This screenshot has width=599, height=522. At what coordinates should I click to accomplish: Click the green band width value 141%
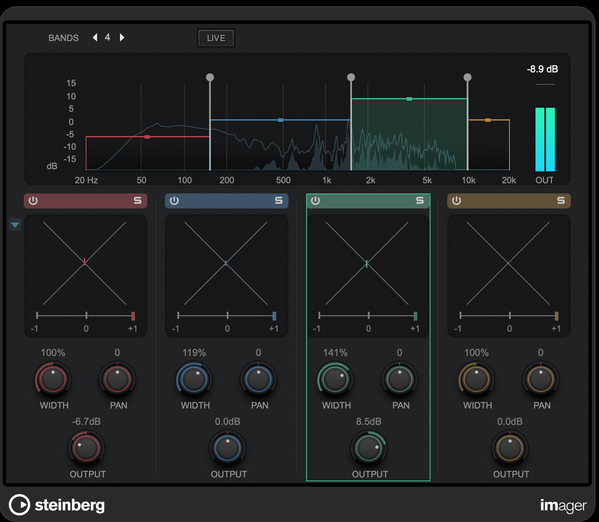click(x=335, y=353)
